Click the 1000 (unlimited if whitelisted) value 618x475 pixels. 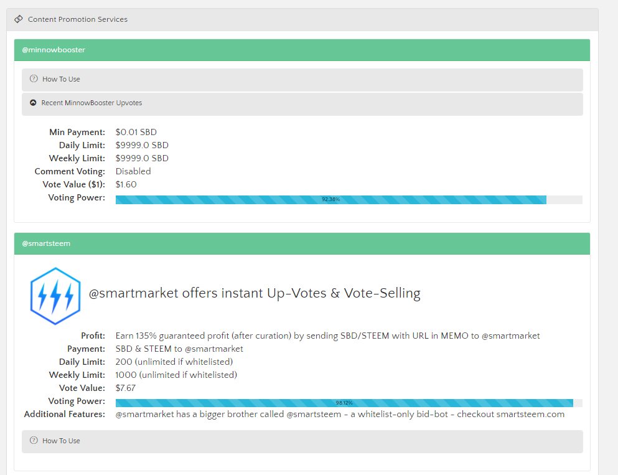pyautogui.click(x=176, y=375)
